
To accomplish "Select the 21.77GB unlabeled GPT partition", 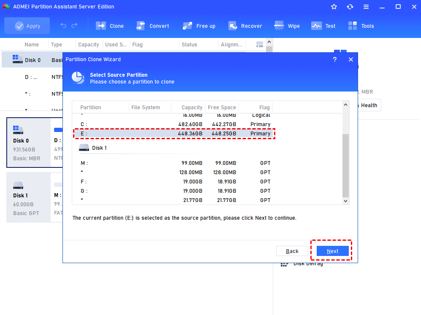I will 174,200.
